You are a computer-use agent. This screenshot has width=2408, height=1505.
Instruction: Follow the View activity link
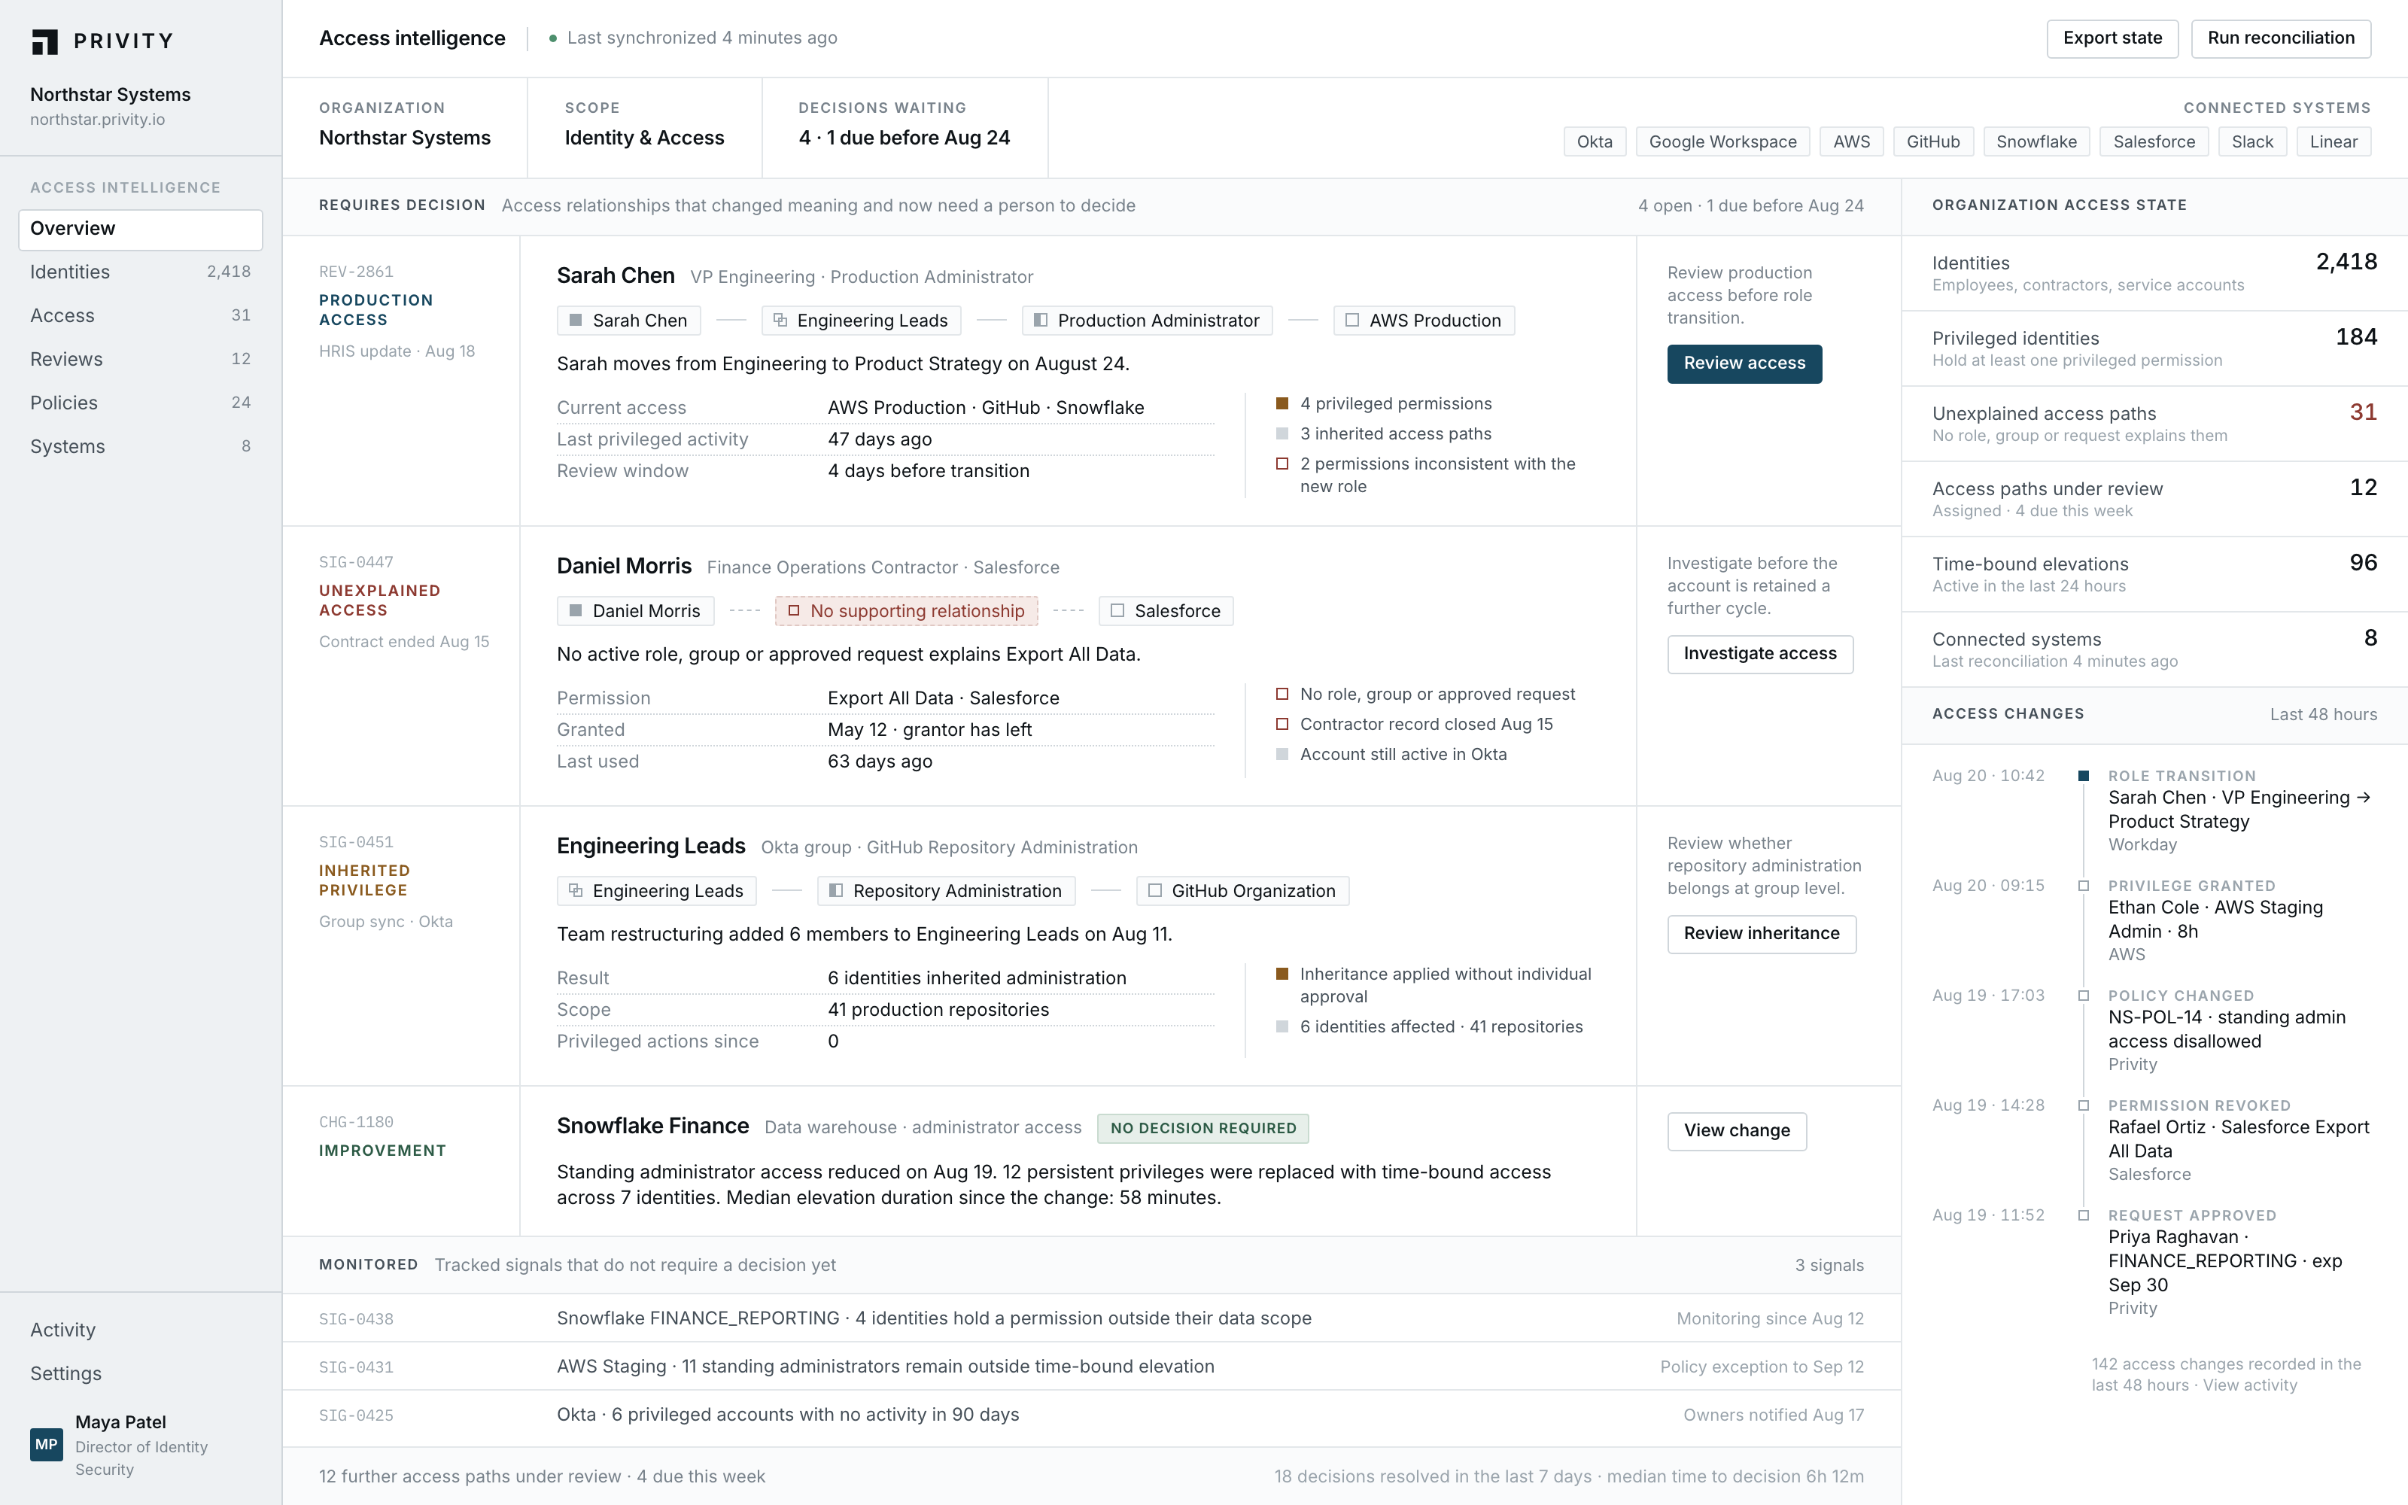[2250, 1385]
